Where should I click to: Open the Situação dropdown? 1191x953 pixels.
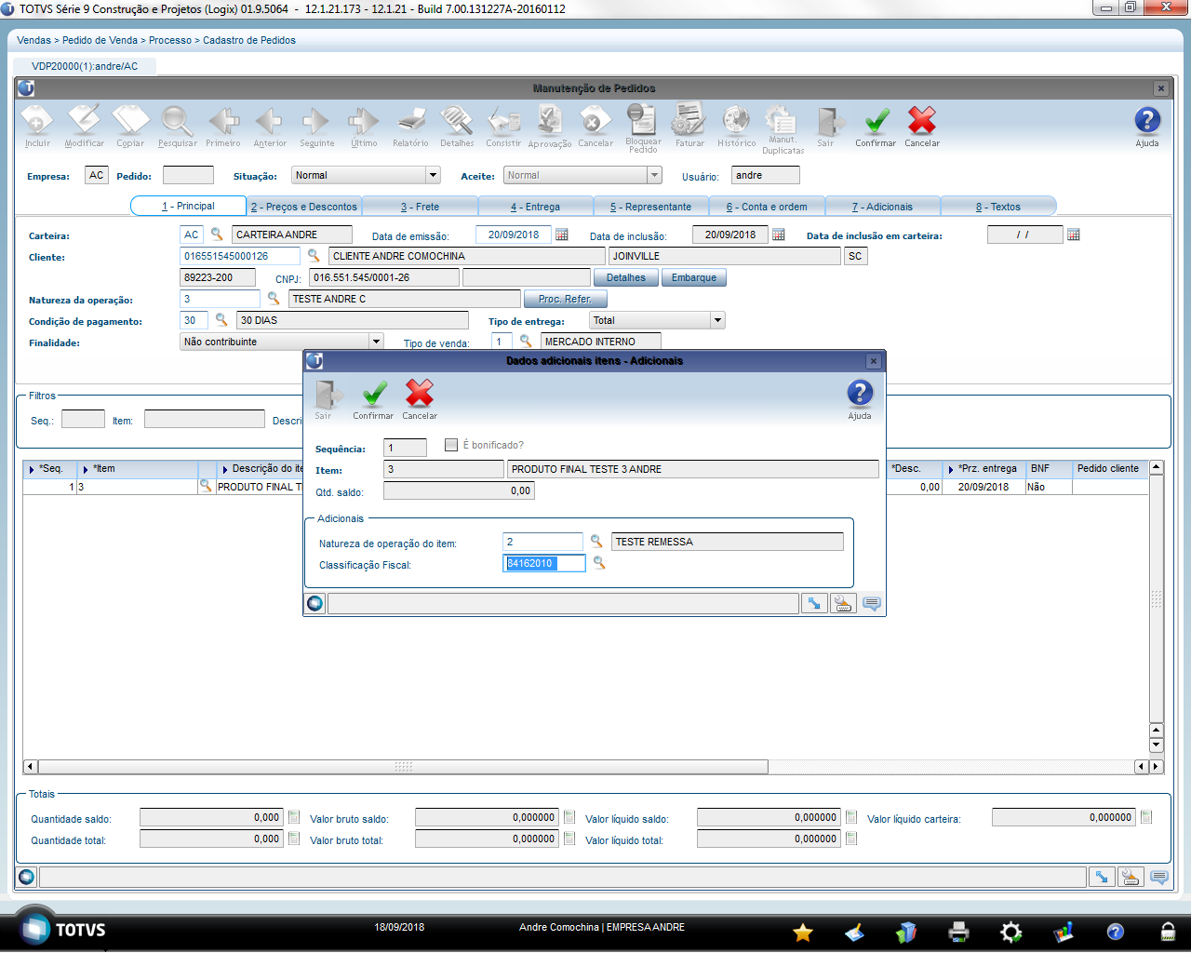(x=433, y=175)
